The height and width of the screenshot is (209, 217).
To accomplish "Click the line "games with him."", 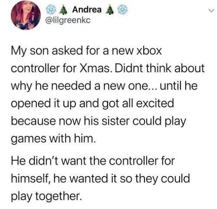I will [53, 139].
